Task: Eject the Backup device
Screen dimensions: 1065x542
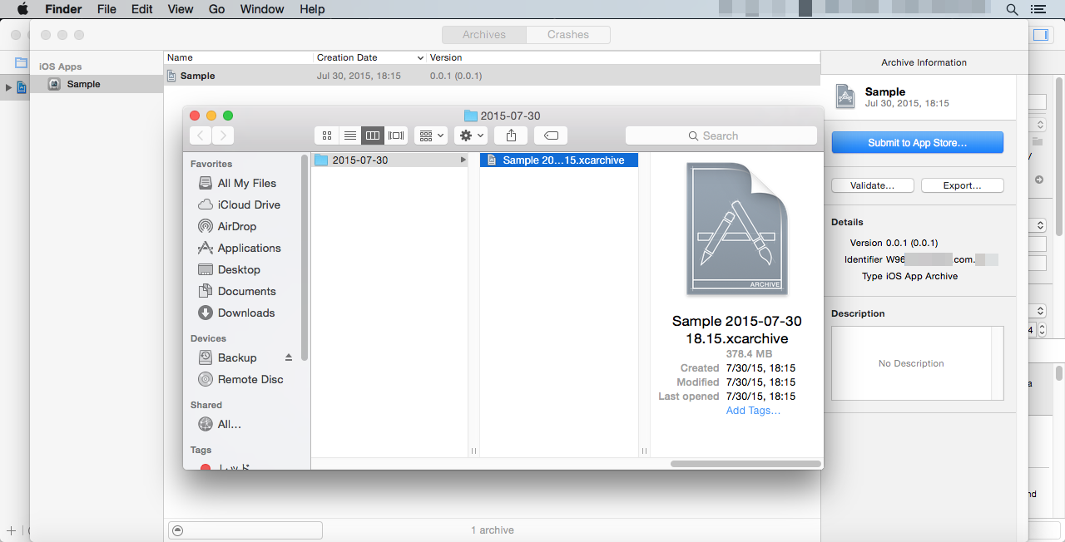Action: [x=289, y=357]
